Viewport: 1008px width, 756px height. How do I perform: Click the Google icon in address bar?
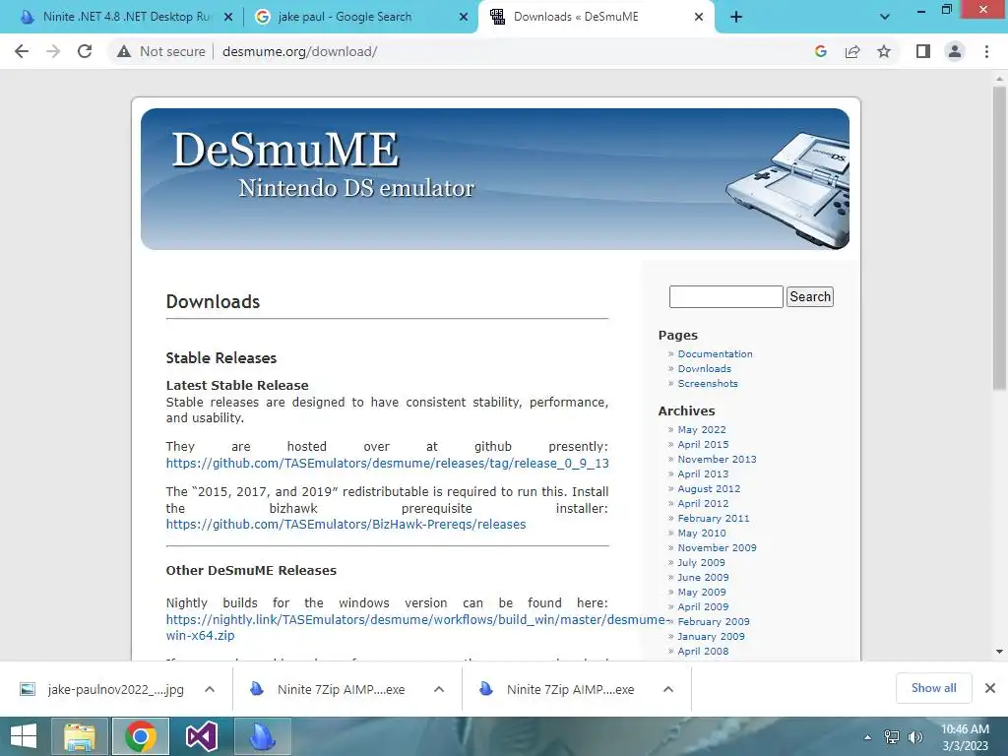point(820,51)
